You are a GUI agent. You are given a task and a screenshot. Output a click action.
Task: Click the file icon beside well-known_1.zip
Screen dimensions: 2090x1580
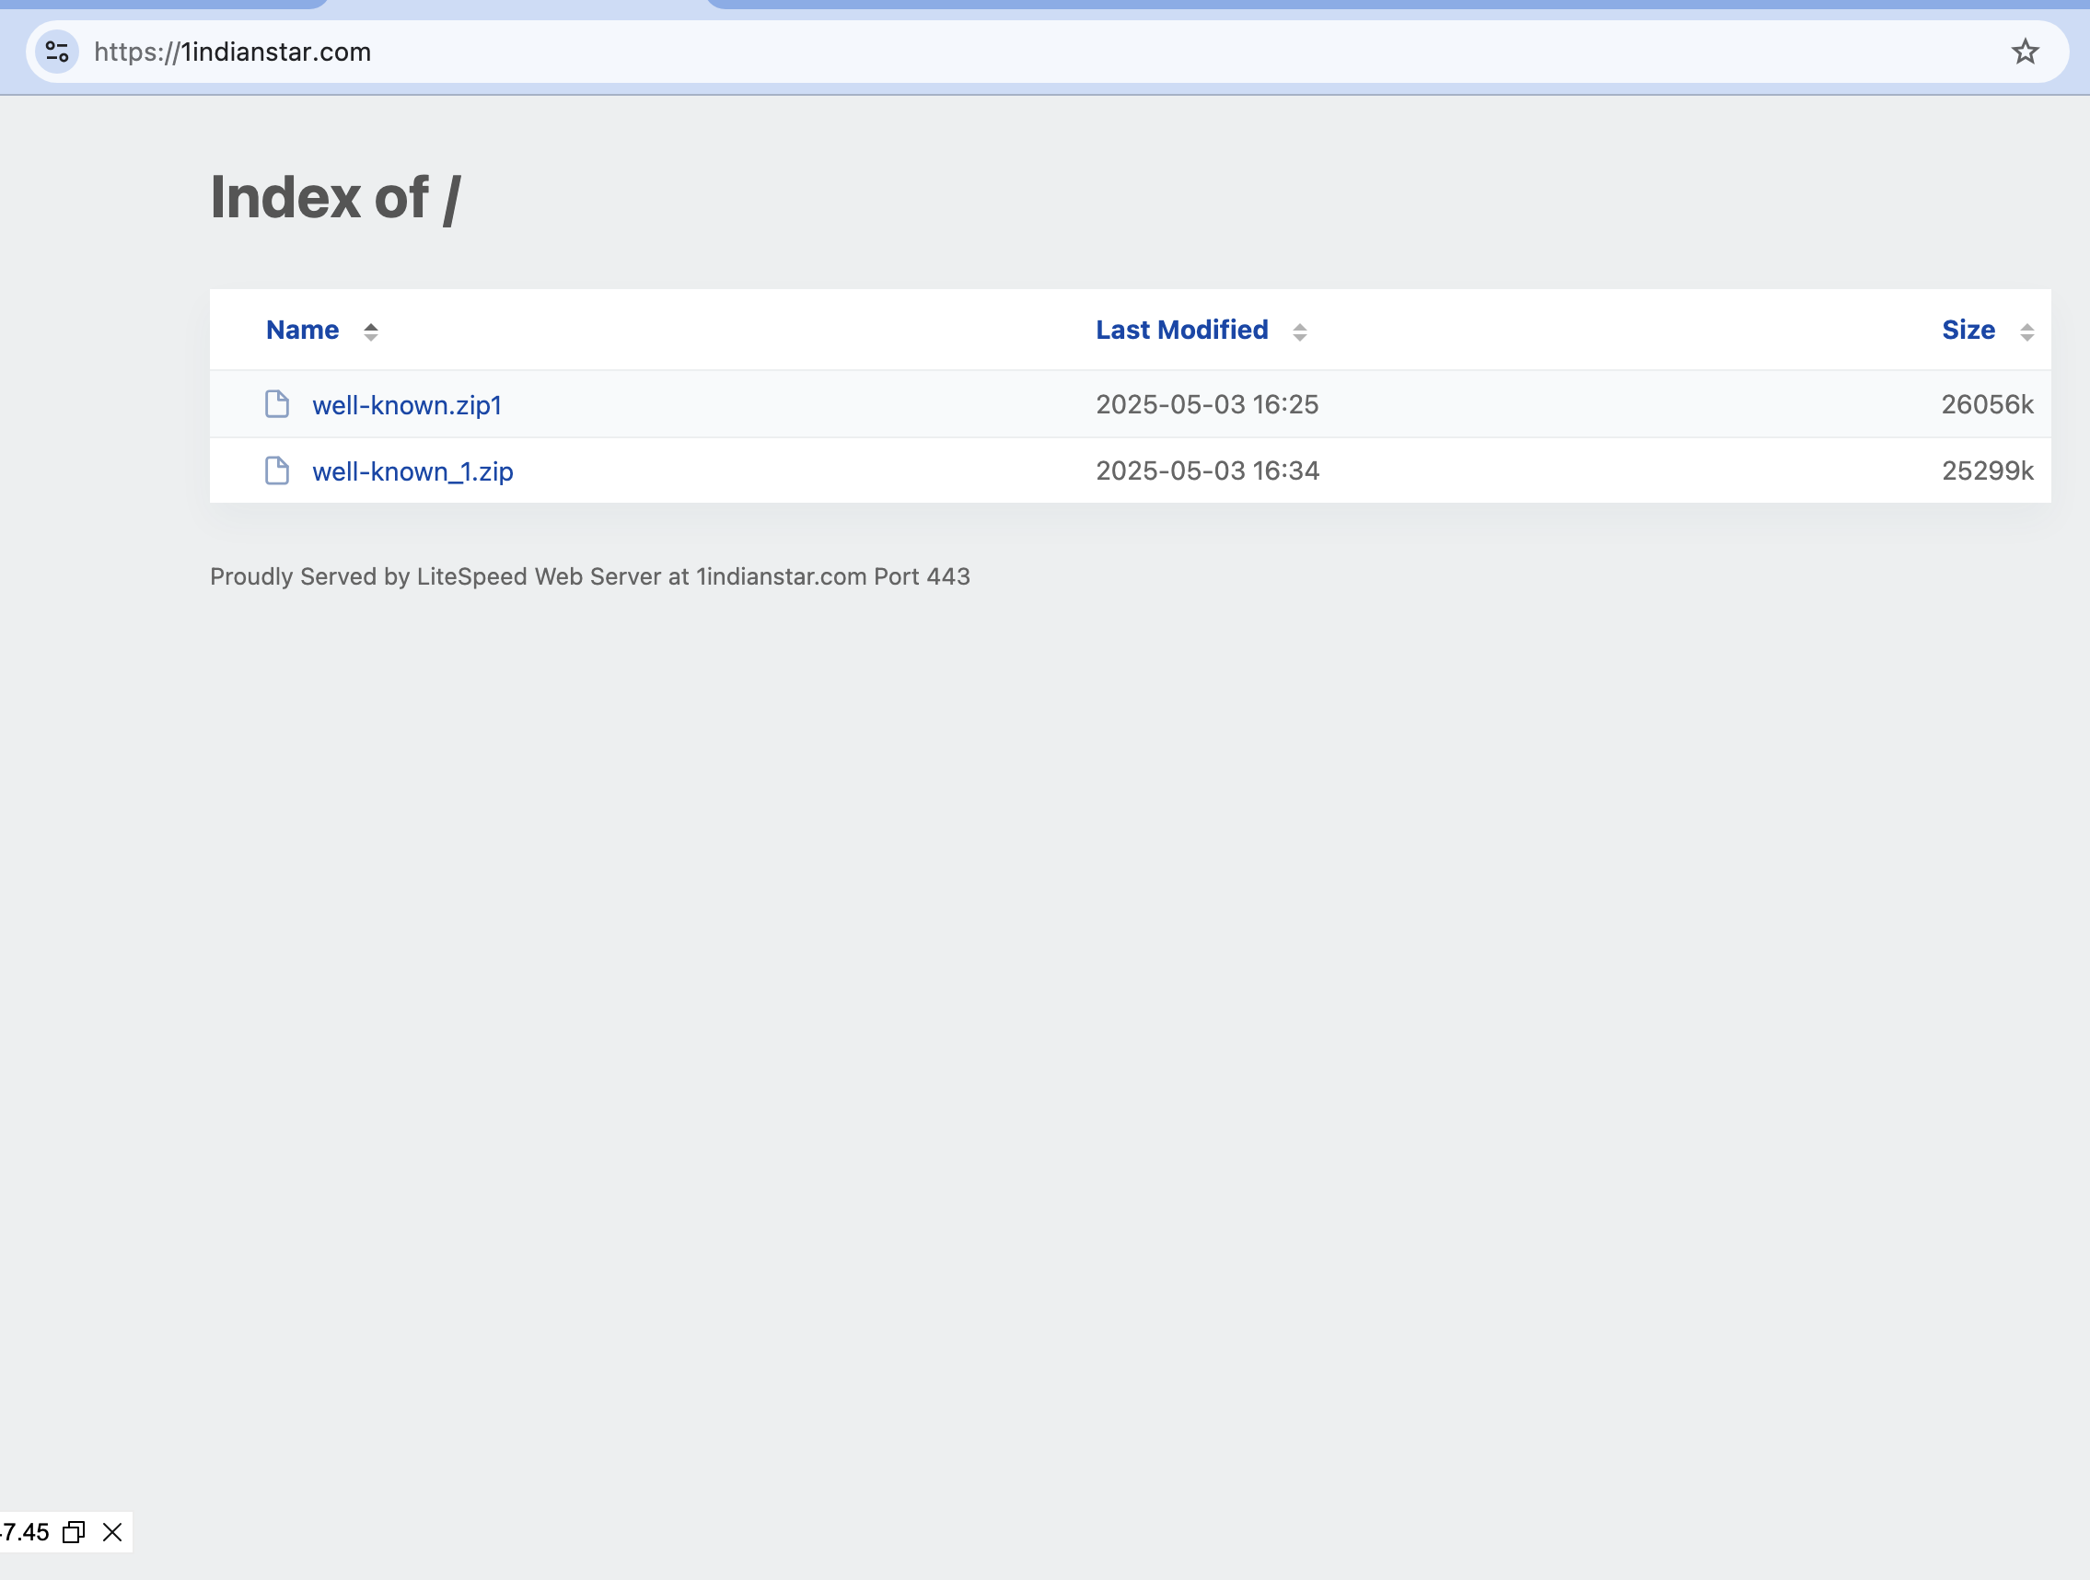pyautogui.click(x=277, y=471)
